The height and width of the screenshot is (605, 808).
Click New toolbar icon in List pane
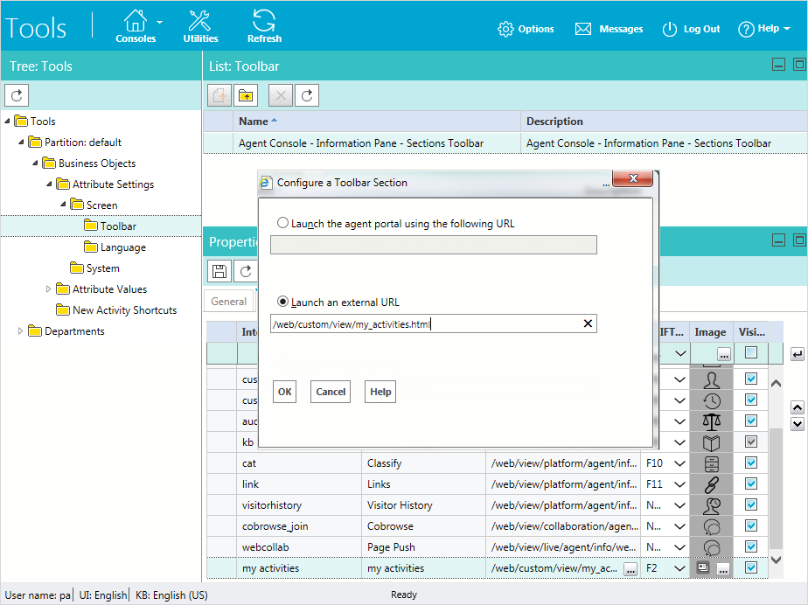point(219,95)
